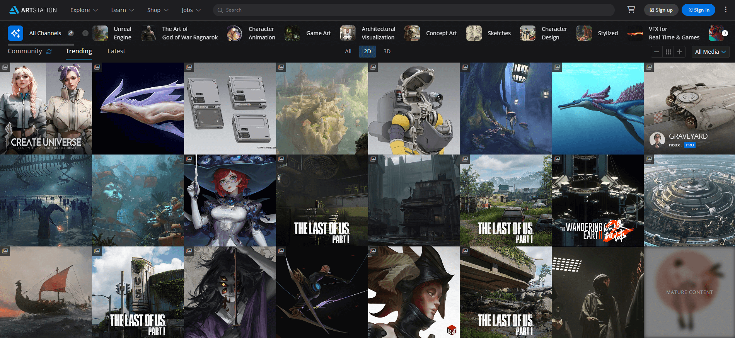
Task: Reset grid view with the grid icon
Action: pyautogui.click(x=668, y=52)
